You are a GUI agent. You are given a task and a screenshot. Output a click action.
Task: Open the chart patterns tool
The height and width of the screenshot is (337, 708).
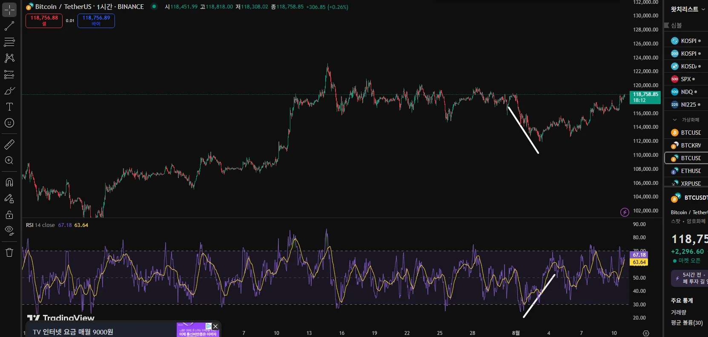pyautogui.click(x=9, y=58)
